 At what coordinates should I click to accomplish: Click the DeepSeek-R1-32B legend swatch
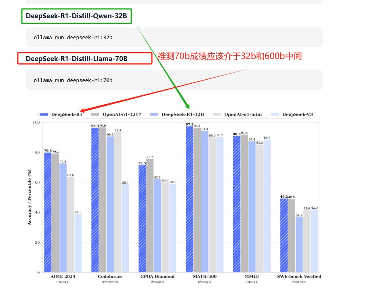[155, 114]
